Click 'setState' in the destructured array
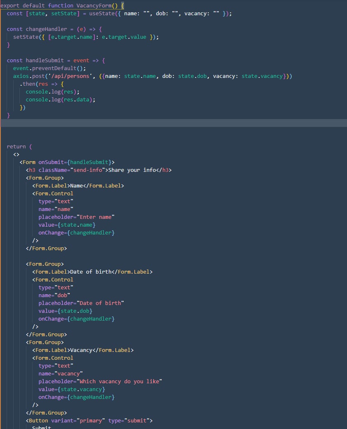347x429 pixels. [x=64, y=14]
